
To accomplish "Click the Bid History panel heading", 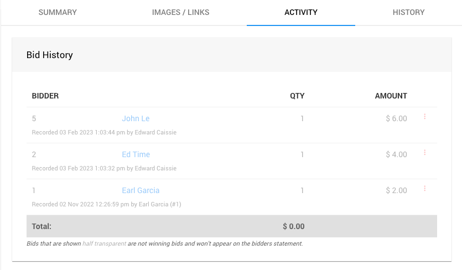I will 50,55.
